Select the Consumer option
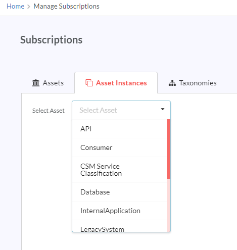 pos(120,147)
